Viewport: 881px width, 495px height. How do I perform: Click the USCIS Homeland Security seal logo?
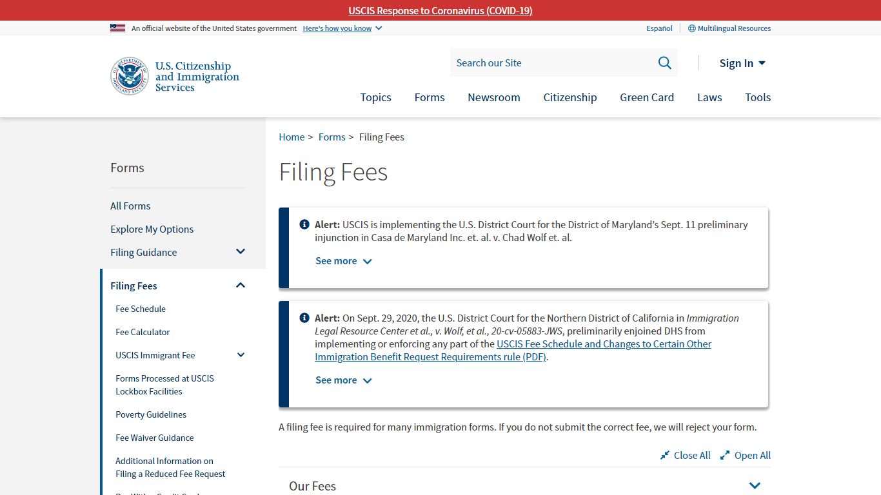[130, 76]
